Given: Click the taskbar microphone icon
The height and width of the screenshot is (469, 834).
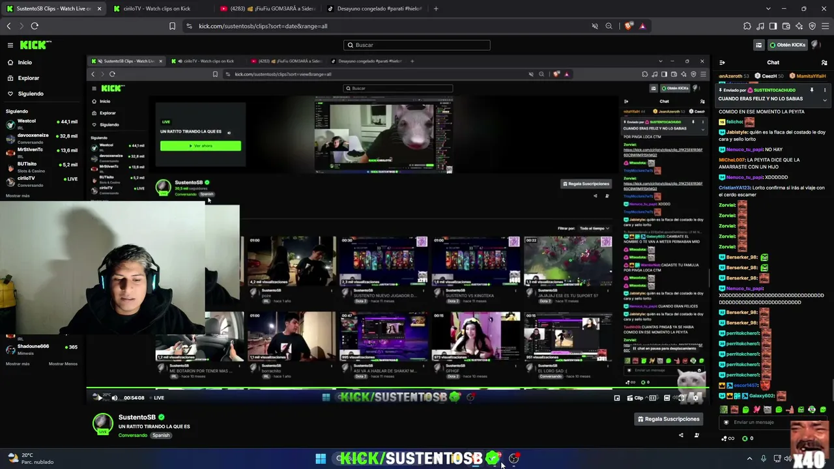Looking at the screenshot, I should click(764, 459).
